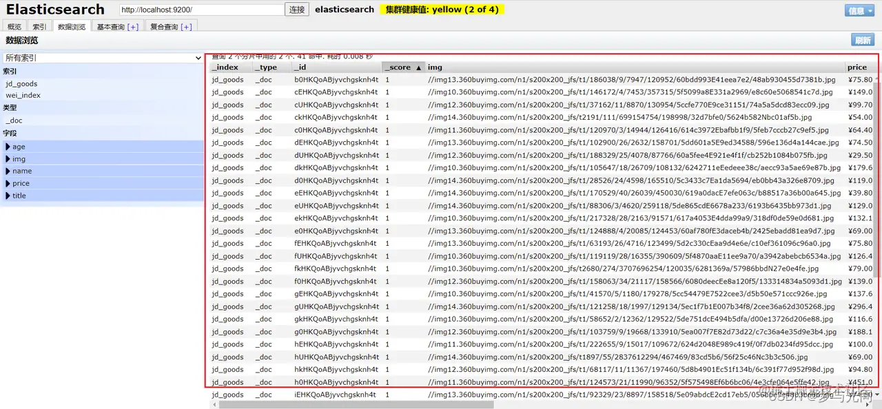Click the 数据浏览 section heading
882x409 pixels.
tap(22, 41)
